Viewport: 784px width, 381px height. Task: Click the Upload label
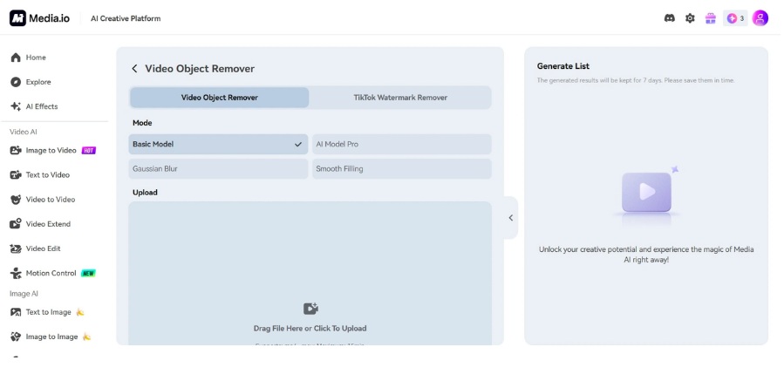[145, 193]
